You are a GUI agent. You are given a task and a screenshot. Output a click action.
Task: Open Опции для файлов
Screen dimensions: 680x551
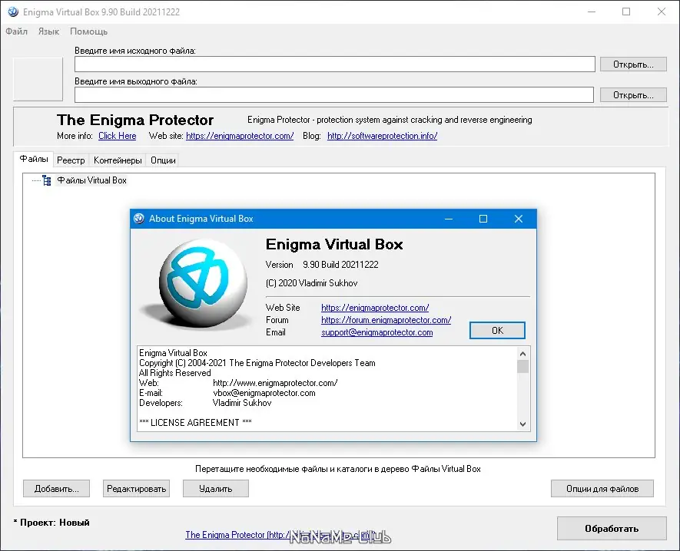[602, 489]
